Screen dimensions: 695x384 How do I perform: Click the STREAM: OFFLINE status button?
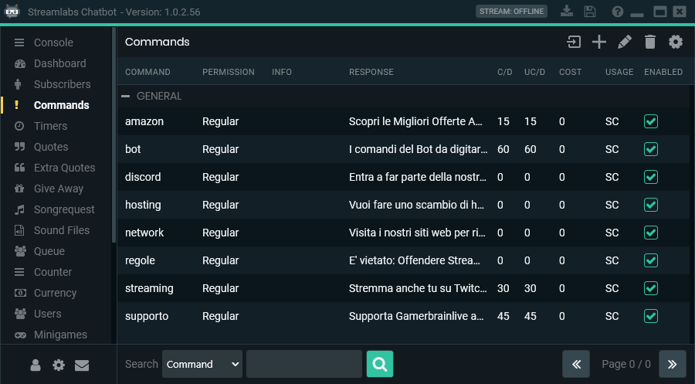pos(511,12)
